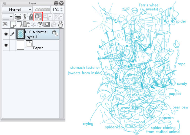Click the 'bear paw' annotation on the sketch
This screenshot has height=135, width=190.
[x=181, y=107]
